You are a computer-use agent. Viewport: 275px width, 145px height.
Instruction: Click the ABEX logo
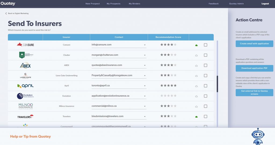(26, 66)
